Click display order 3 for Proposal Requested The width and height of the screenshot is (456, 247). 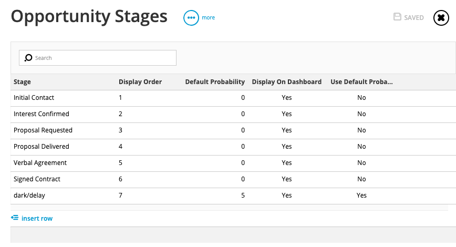(120, 130)
